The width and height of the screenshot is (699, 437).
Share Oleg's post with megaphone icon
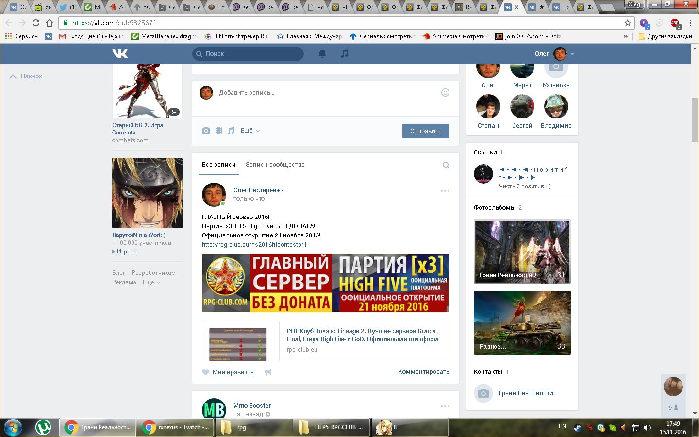[267, 372]
